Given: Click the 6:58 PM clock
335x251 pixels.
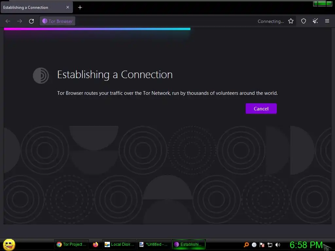Looking at the screenshot, I should pos(306,245).
